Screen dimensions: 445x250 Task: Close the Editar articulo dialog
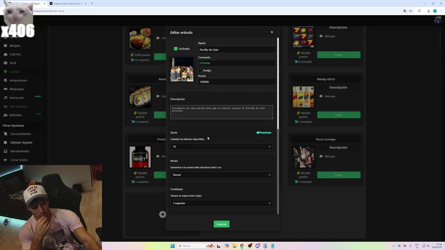272,32
